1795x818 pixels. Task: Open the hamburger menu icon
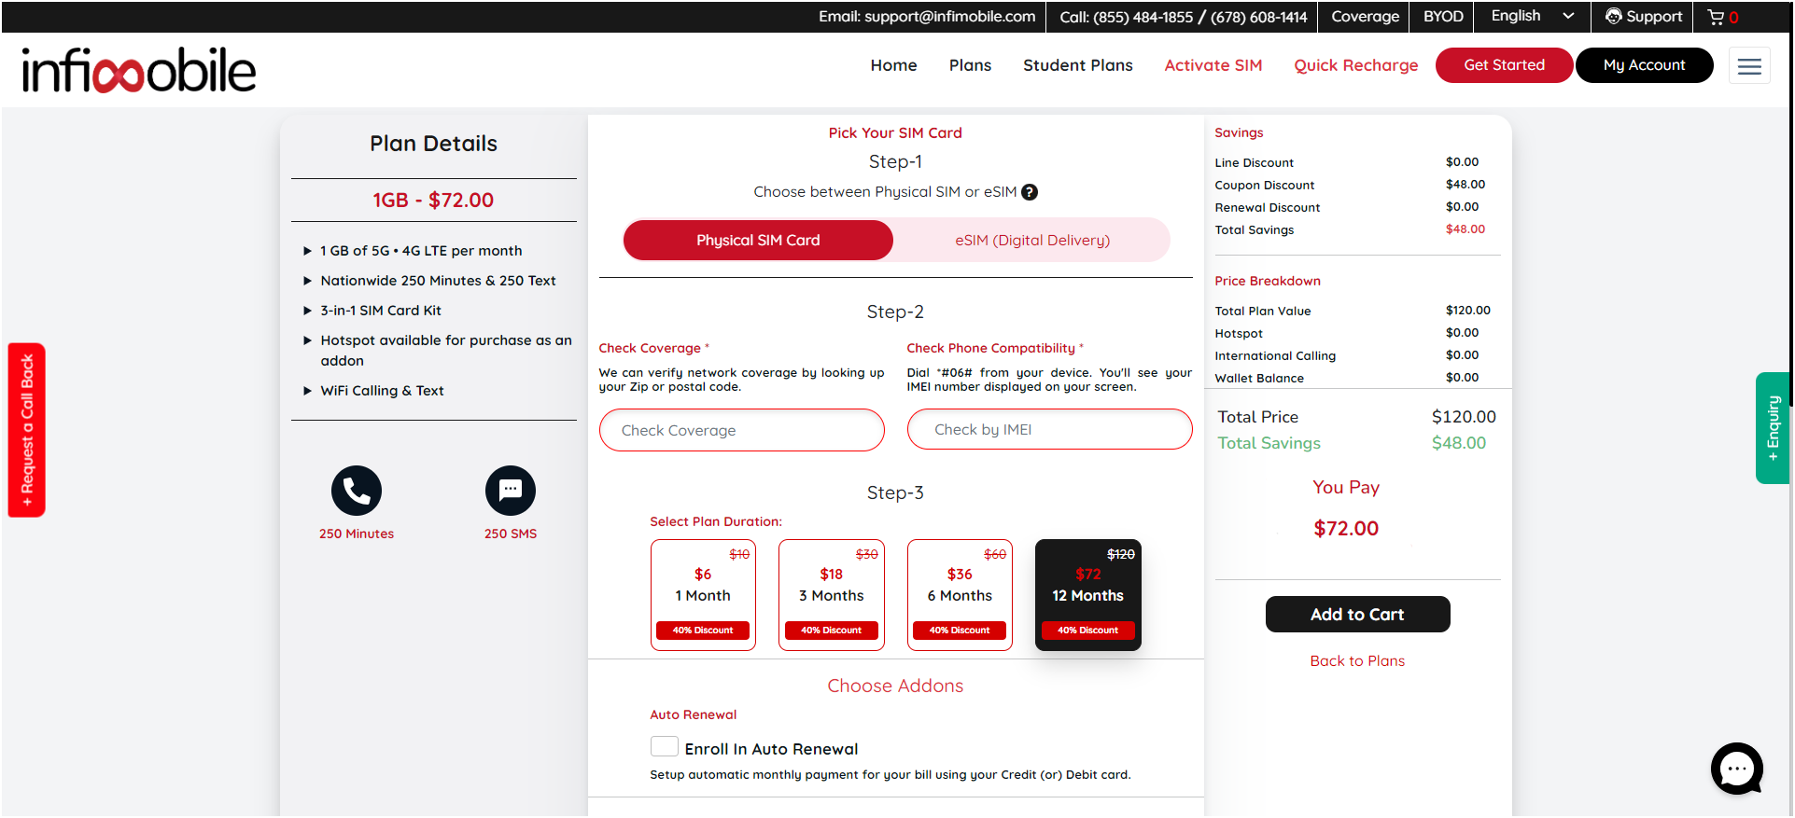pos(1749,65)
